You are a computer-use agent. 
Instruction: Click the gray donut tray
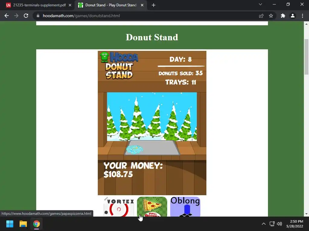coord(152,148)
